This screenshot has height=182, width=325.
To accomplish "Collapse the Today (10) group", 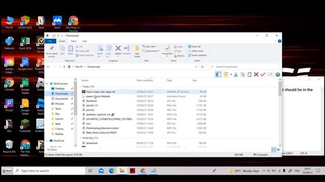I will [81, 86].
